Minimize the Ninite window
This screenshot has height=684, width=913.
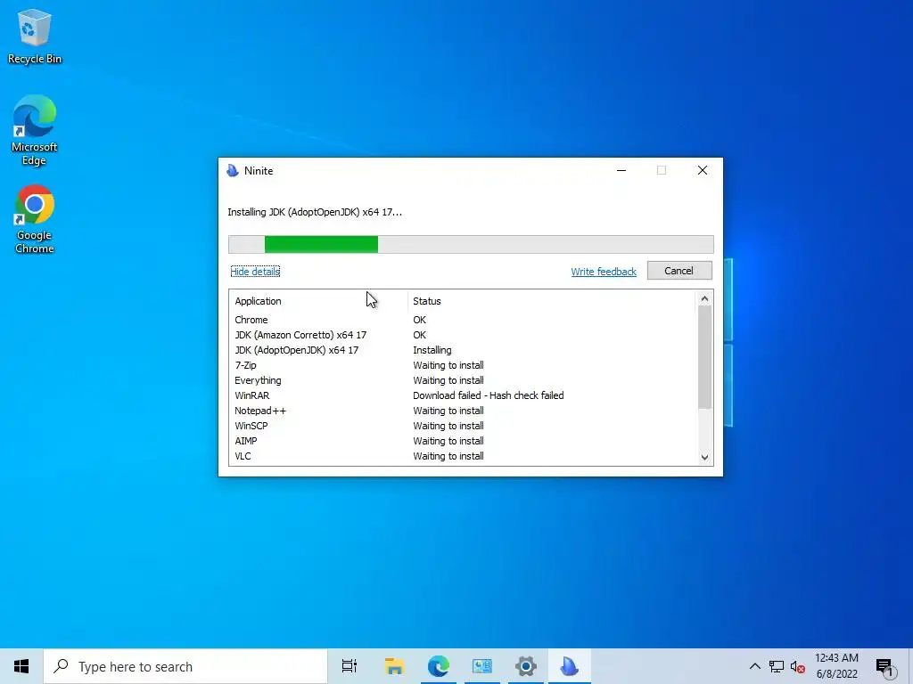pyautogui.click(x=621, y=170)
